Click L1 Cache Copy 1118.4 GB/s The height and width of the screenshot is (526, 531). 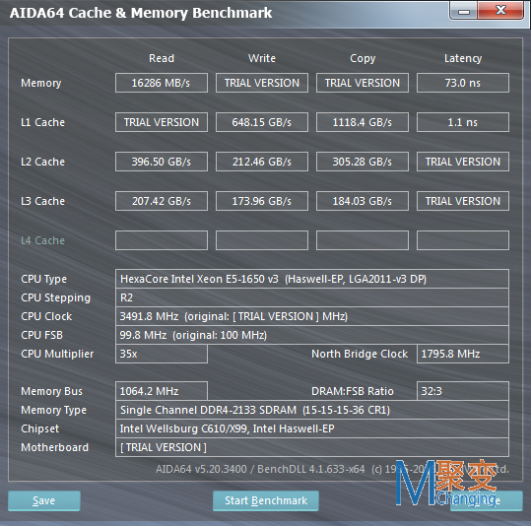tap(363, 122)
